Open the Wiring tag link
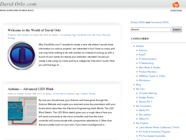This screenshot has width=186, height=140. (x=92, y=94)
